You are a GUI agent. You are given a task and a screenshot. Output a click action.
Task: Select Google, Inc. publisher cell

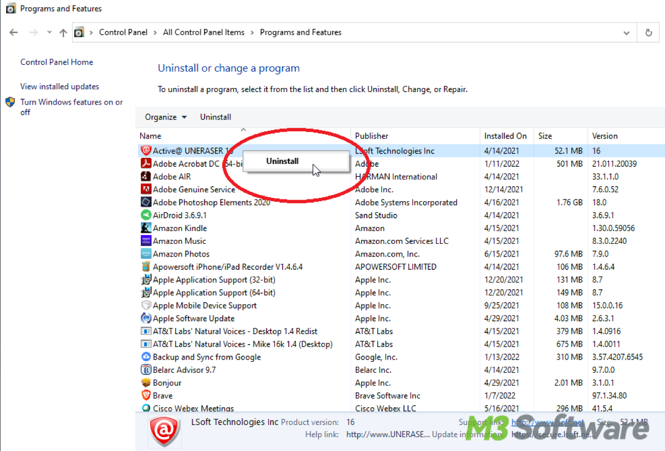(376, 357)
